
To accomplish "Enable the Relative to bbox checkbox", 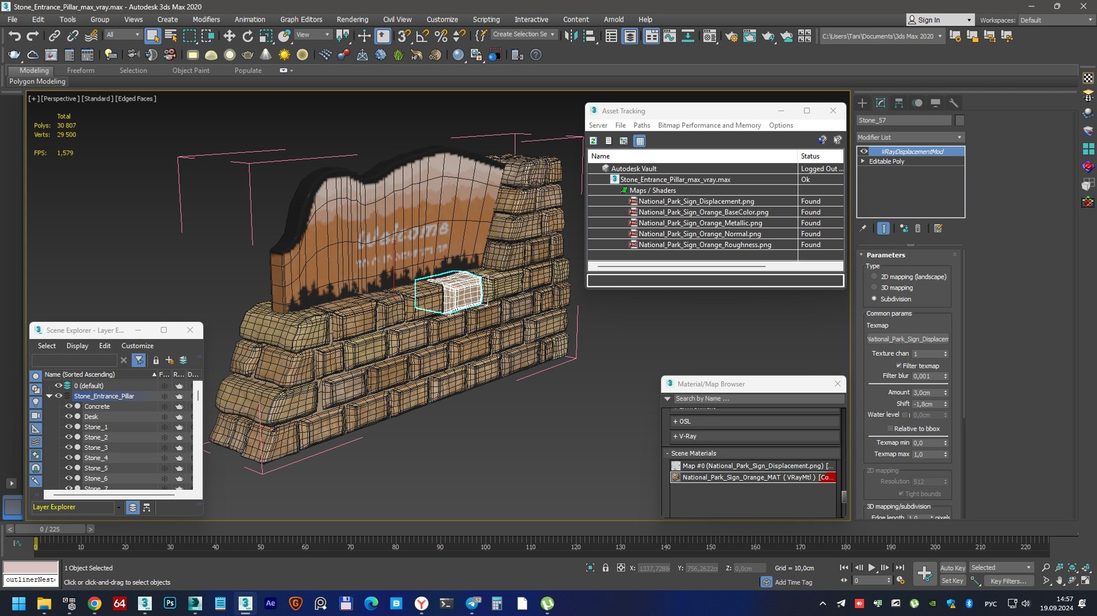I will click(x=890, y=428).
